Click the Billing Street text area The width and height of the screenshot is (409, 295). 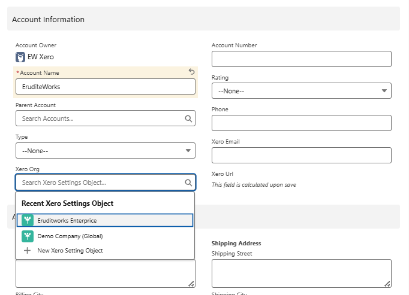106,273
